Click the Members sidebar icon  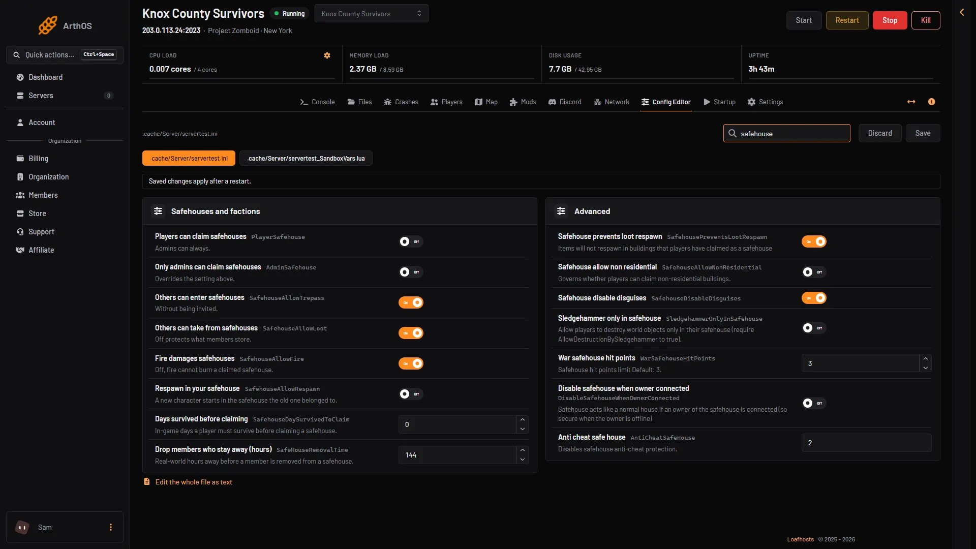point(20,195)
